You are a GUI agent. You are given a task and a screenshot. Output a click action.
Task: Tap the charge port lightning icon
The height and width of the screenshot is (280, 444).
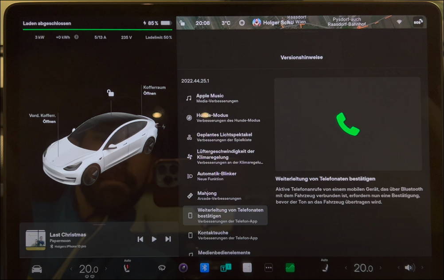(164, 127)
